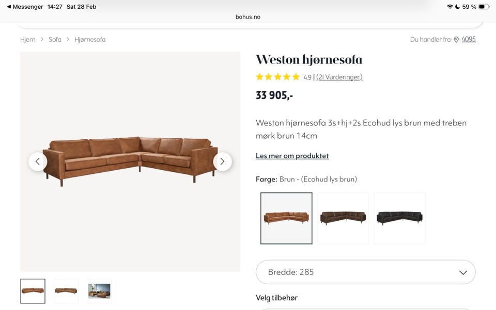Viewport: 496px width, 310px height.
Task: Tap the battery indicator in status bar
Action: [x=484, y=7]
